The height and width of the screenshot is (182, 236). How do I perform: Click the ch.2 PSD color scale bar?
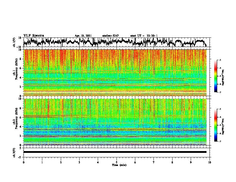point(215,125)
